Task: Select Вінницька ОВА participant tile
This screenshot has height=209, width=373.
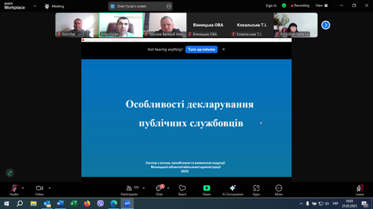Action: pyautogui.click(x=208, y=25)
